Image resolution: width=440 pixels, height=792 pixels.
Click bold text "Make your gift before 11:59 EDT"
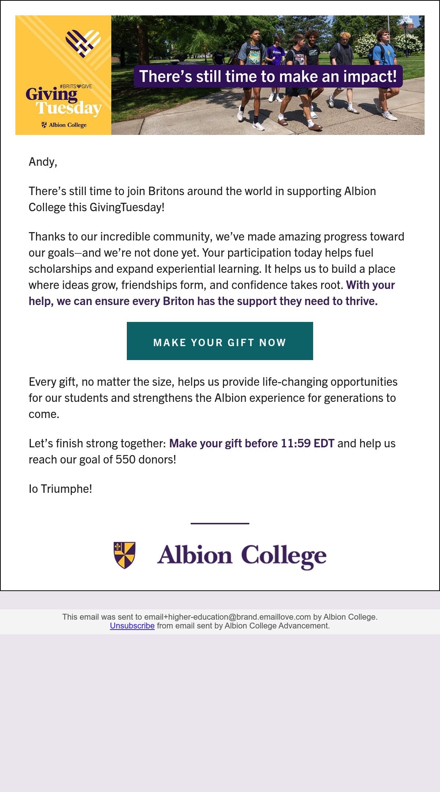tap(252, 443)
